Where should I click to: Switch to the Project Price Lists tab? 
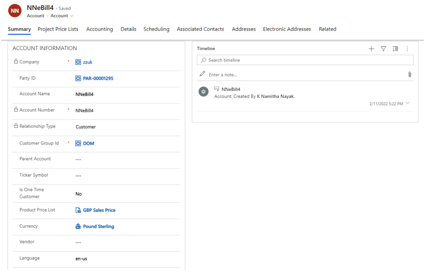[58, 29]
